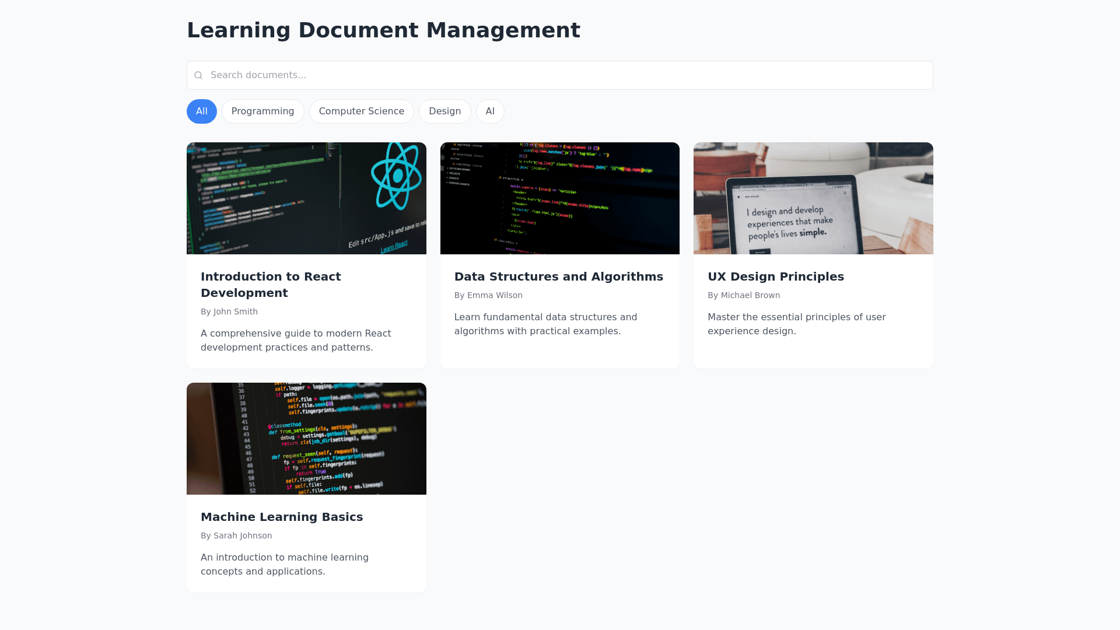Click the Learning Document Management heading
The height and width of the screenshot is (630, 1120).
383,30
